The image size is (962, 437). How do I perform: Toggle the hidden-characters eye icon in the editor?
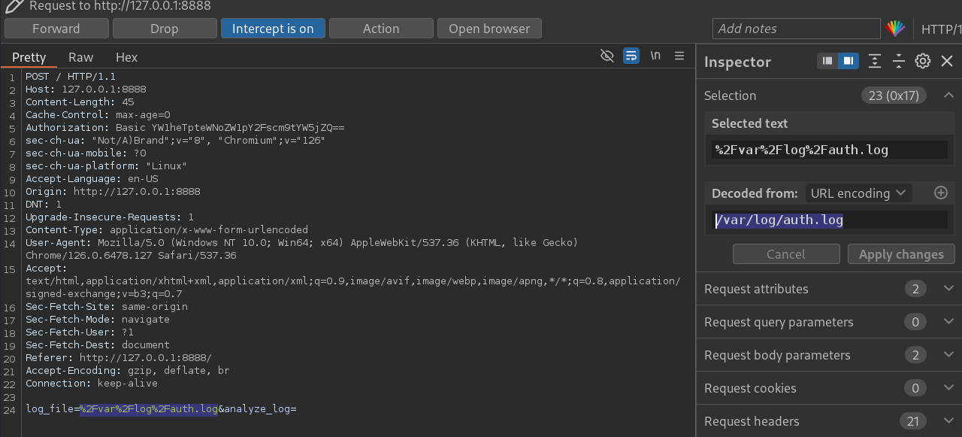pyautogui.click(x=607, y=56)
